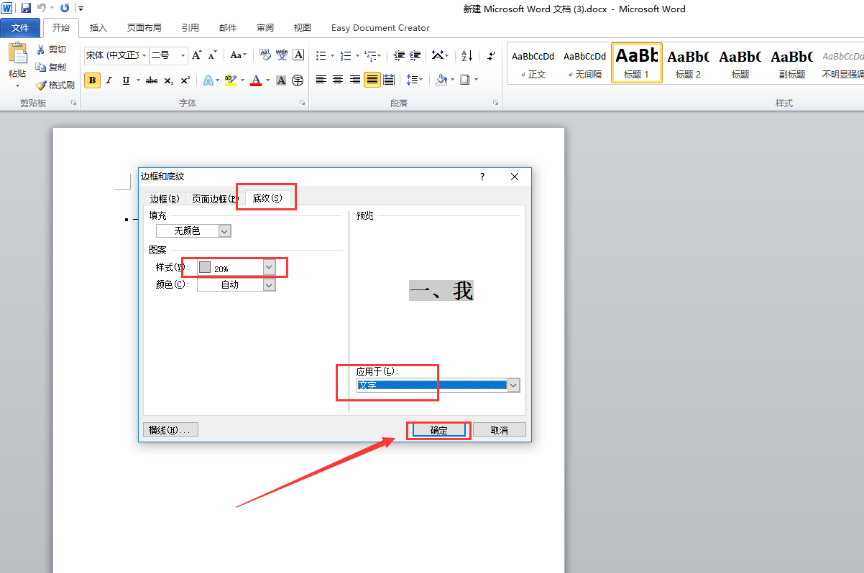
Task: Click the Grow Font icon
Action: [x=196, y=55]
